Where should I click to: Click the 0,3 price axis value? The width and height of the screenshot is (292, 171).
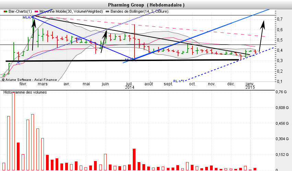280,61
